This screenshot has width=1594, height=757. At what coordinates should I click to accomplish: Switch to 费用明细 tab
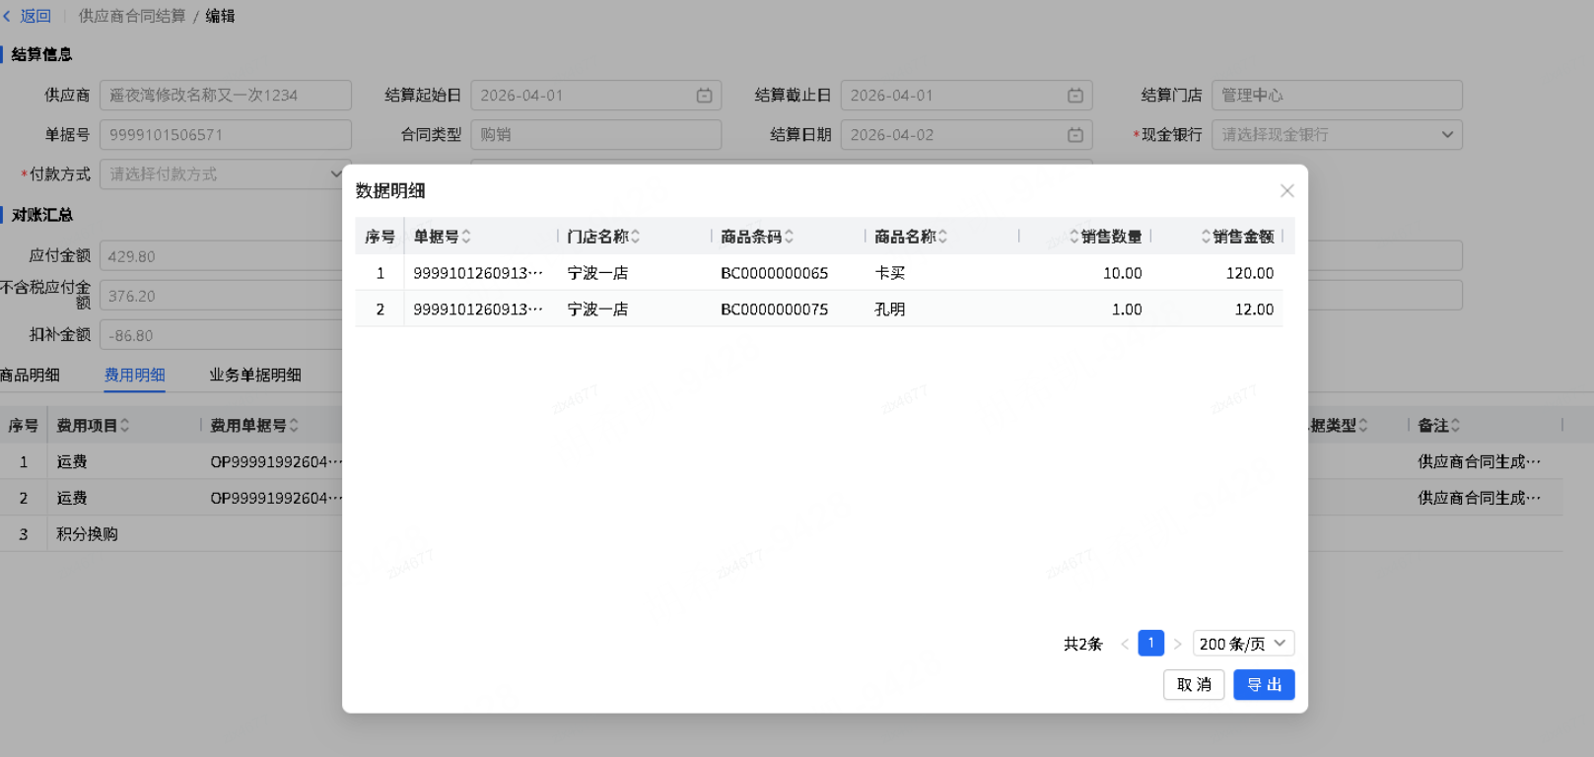tap(135, 375)
